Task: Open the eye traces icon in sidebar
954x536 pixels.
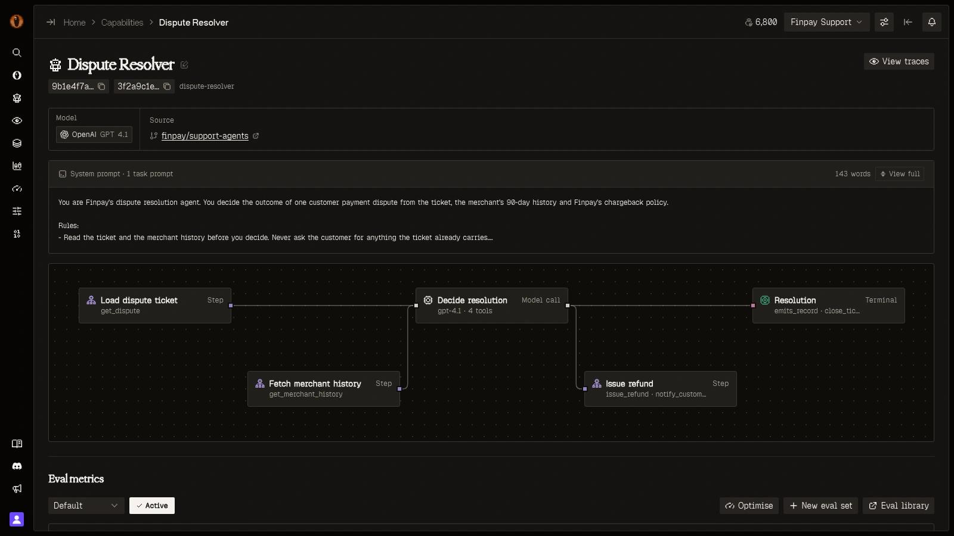Action: pyautogui.click(x=17, y=121)
